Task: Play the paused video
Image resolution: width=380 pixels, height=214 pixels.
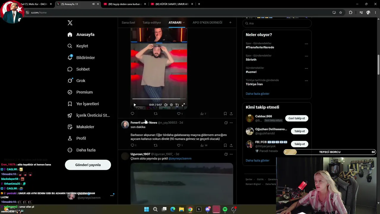Action: (135, 105)
